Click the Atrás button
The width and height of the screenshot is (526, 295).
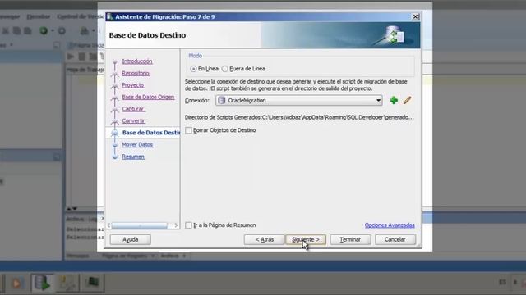pyautogui.click(x=265, y=239)
